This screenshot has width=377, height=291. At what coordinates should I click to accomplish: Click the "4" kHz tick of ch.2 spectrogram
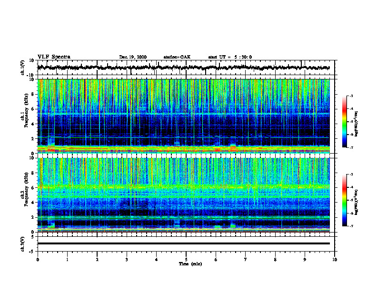33,203
